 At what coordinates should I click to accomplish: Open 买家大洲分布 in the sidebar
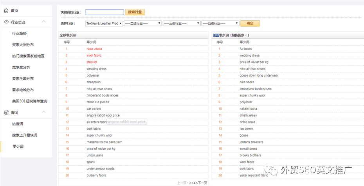click(23, 45)
